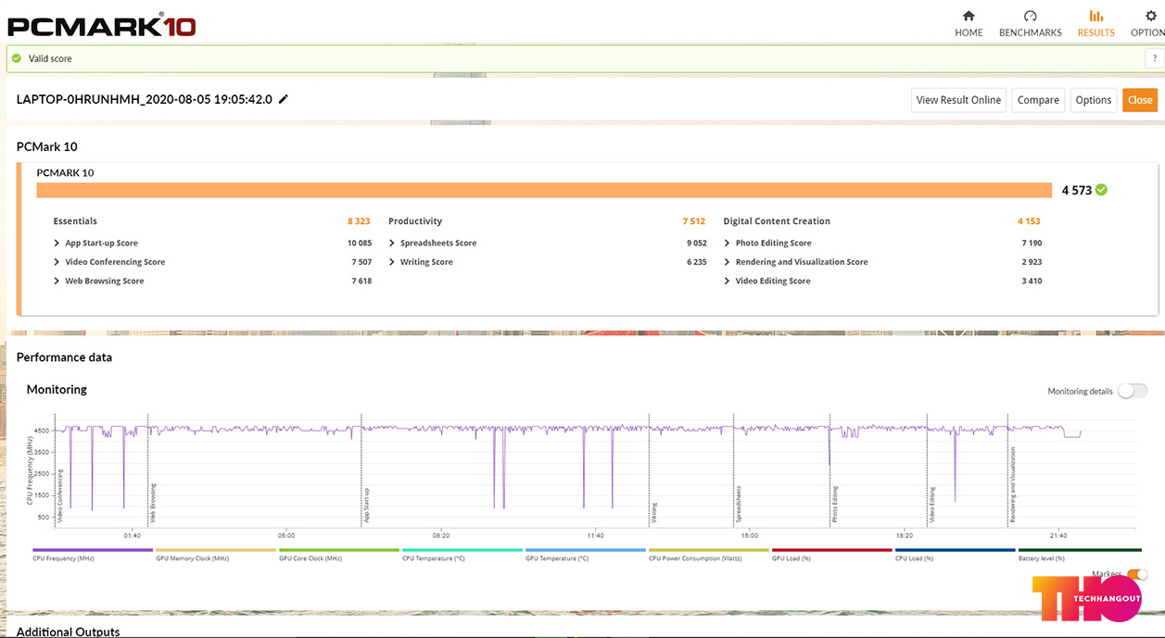Edit the result name with pencil icon
1165x638 pixels.
[284, 99]
